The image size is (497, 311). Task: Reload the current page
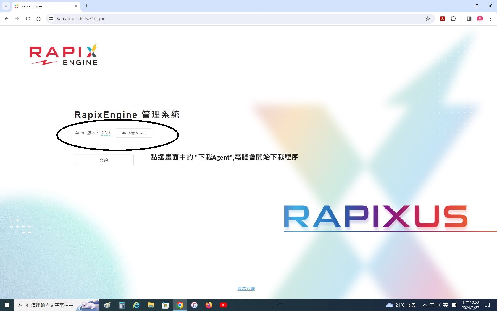click(28, 19)
